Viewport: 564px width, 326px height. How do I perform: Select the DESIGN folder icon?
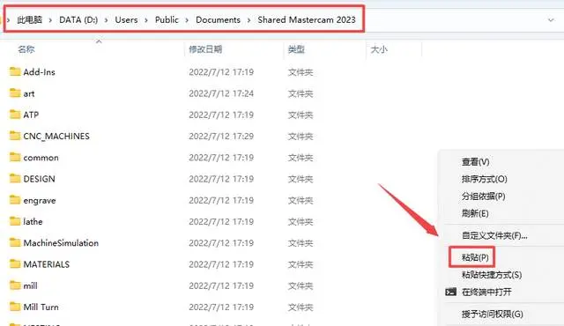15,178
